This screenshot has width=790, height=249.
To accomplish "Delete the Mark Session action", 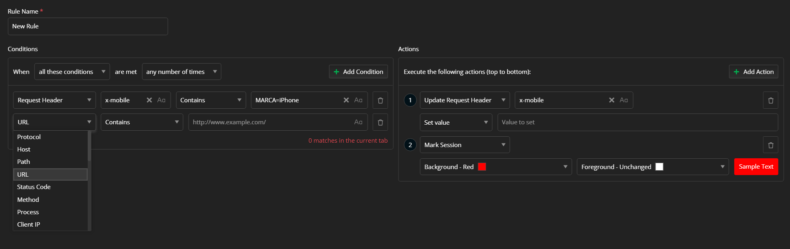I will click(x=770, y=145).
